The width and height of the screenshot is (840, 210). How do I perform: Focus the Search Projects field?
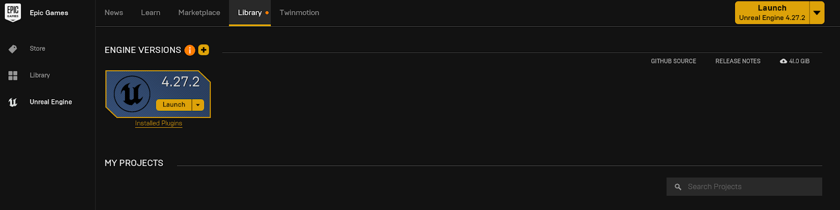click(751, 187)
